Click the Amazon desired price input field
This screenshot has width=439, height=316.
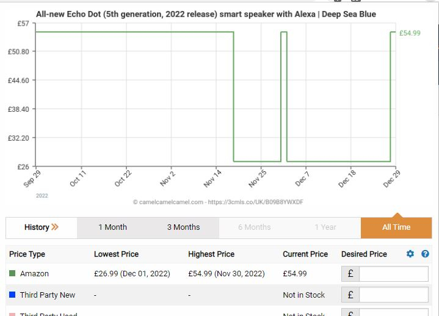pos(394,274)
